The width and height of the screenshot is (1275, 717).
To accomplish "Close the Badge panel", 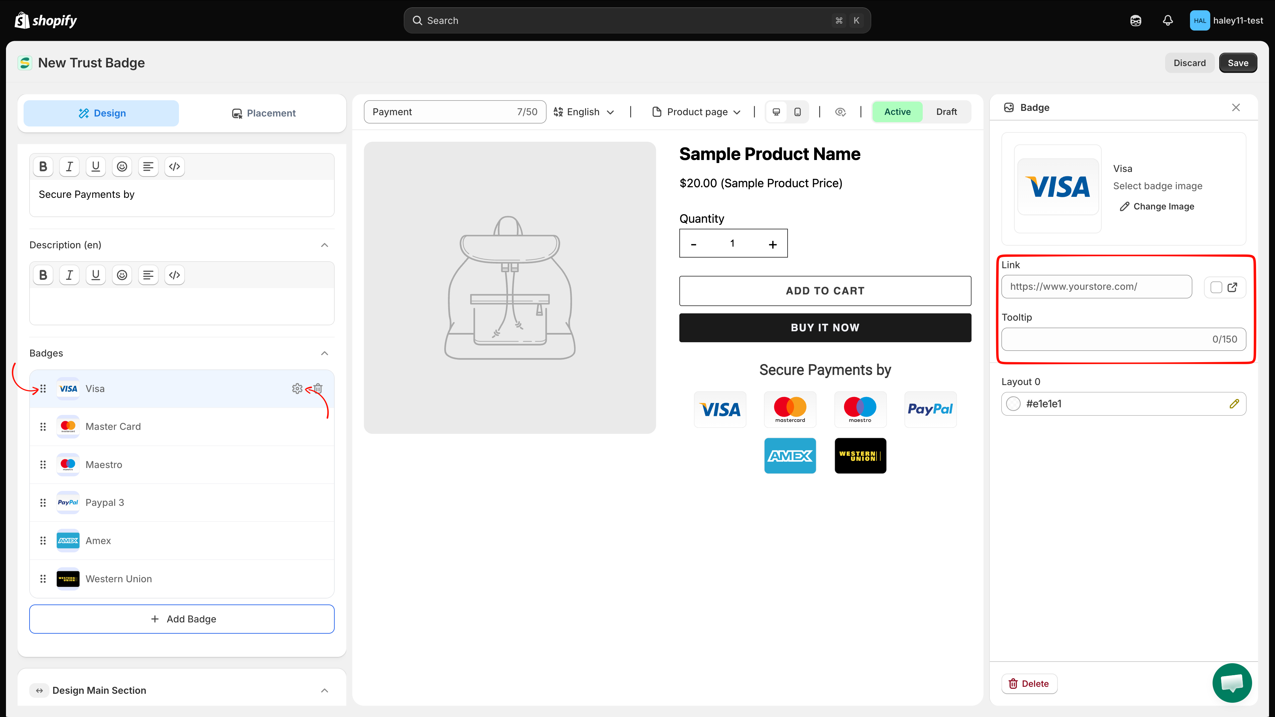I will pyautogui.click(x=1236, y=107).
